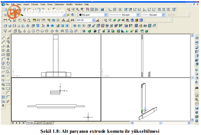
Task: Select the Sphere solid tool
Action: 10,26
